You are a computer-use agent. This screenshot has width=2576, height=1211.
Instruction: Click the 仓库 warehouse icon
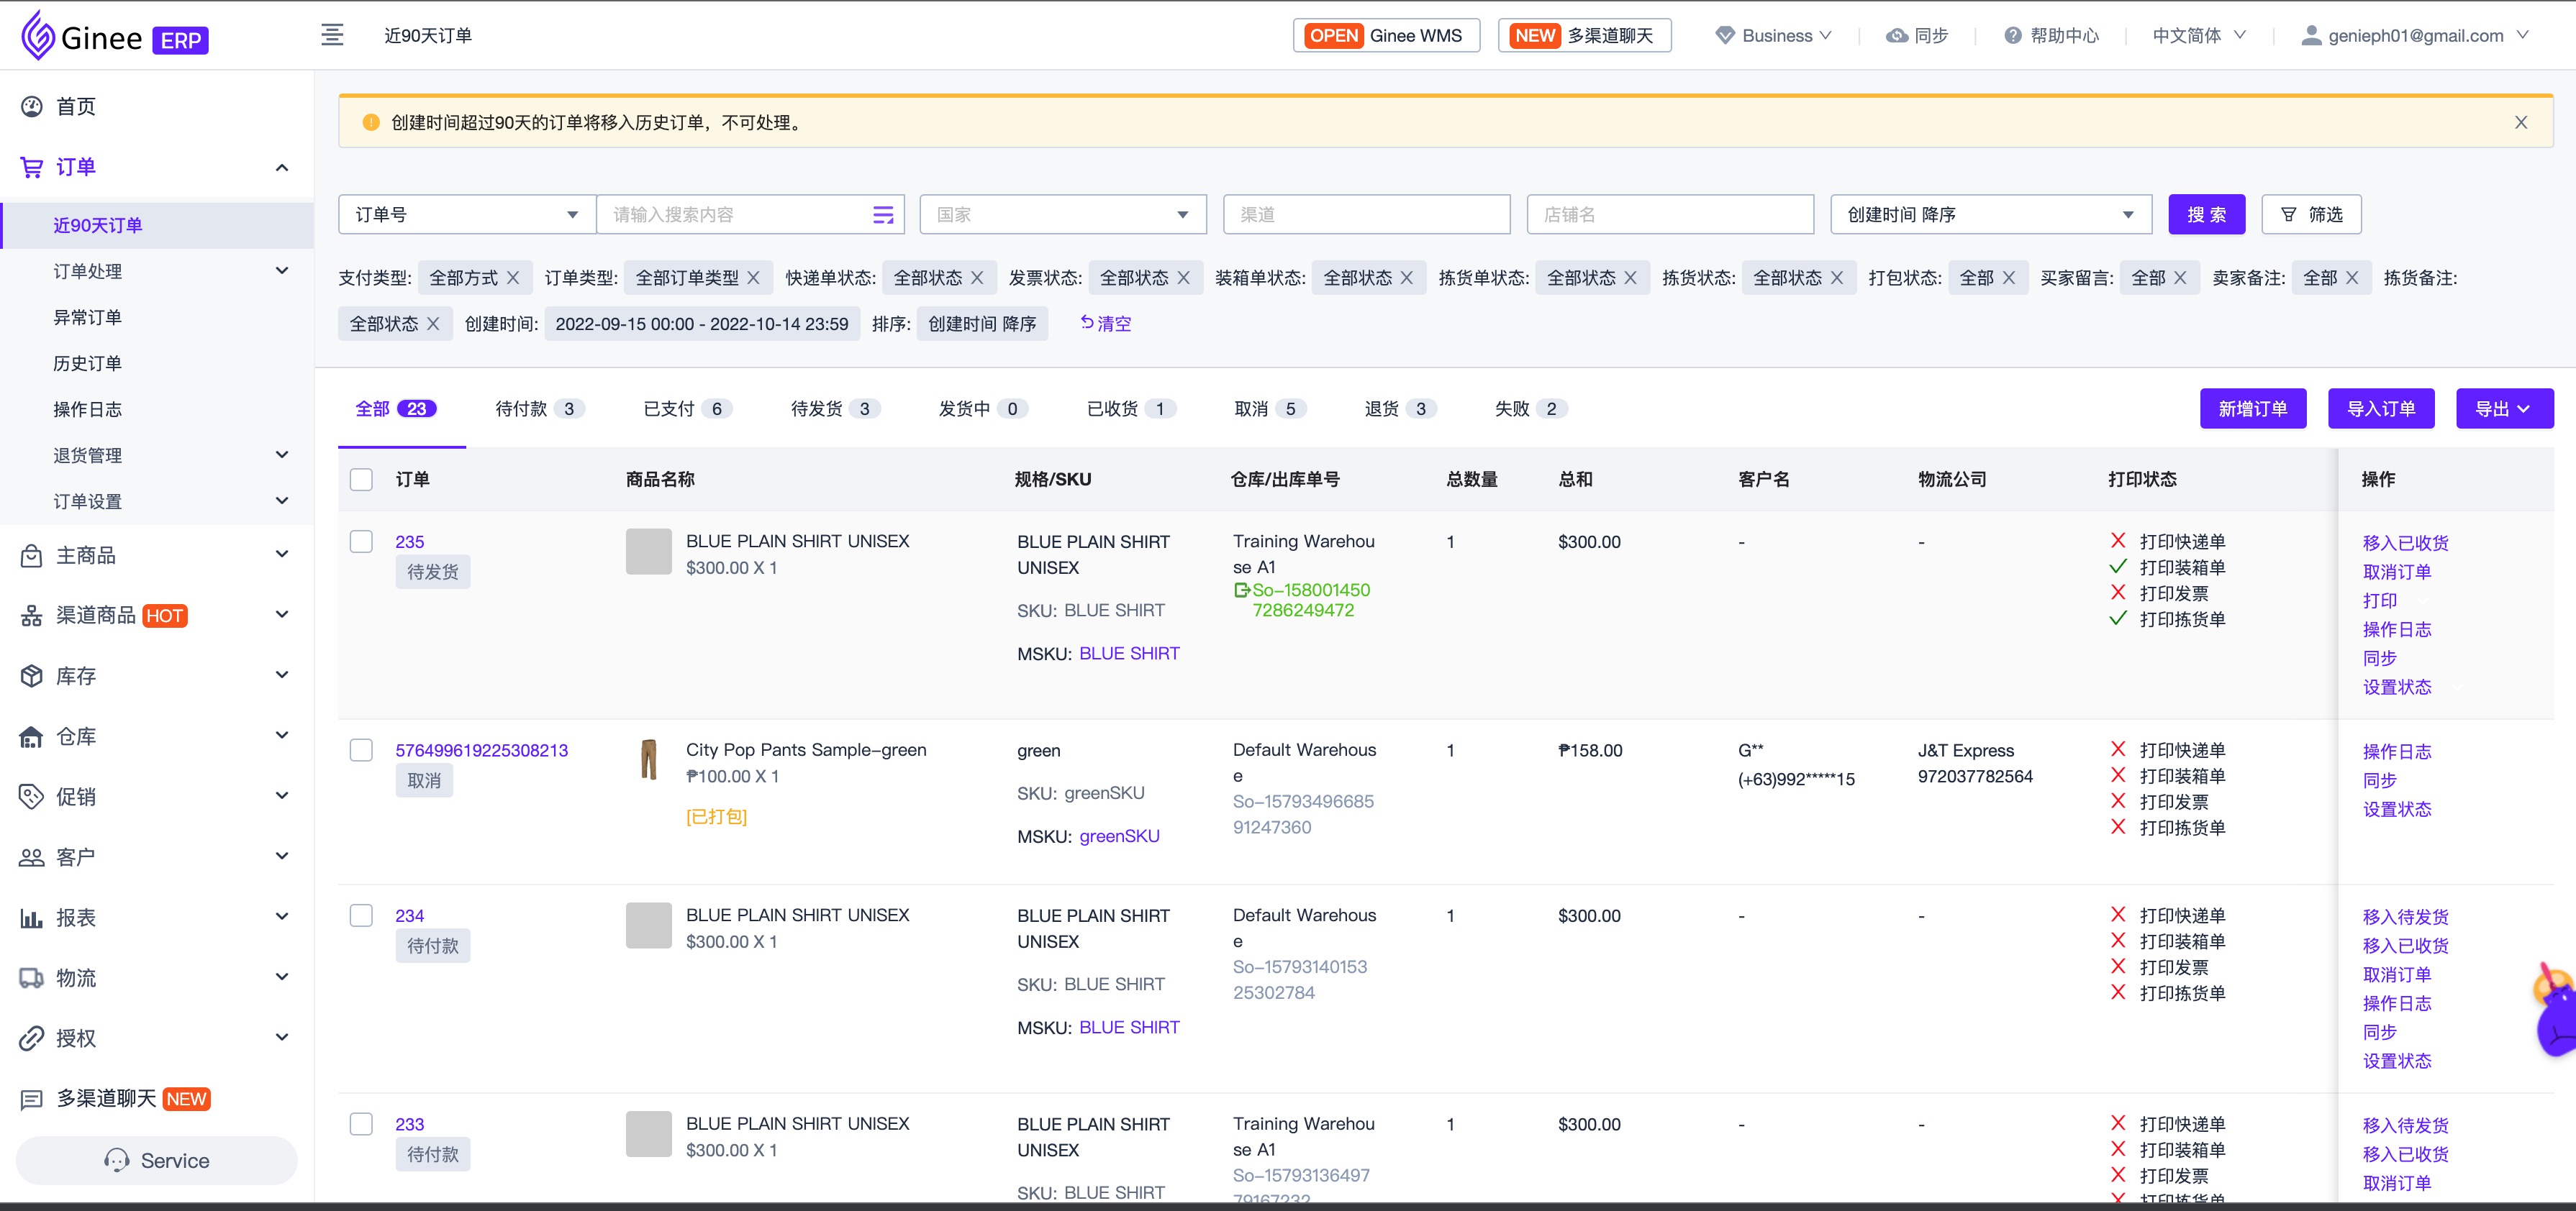(x=32, y=736)
